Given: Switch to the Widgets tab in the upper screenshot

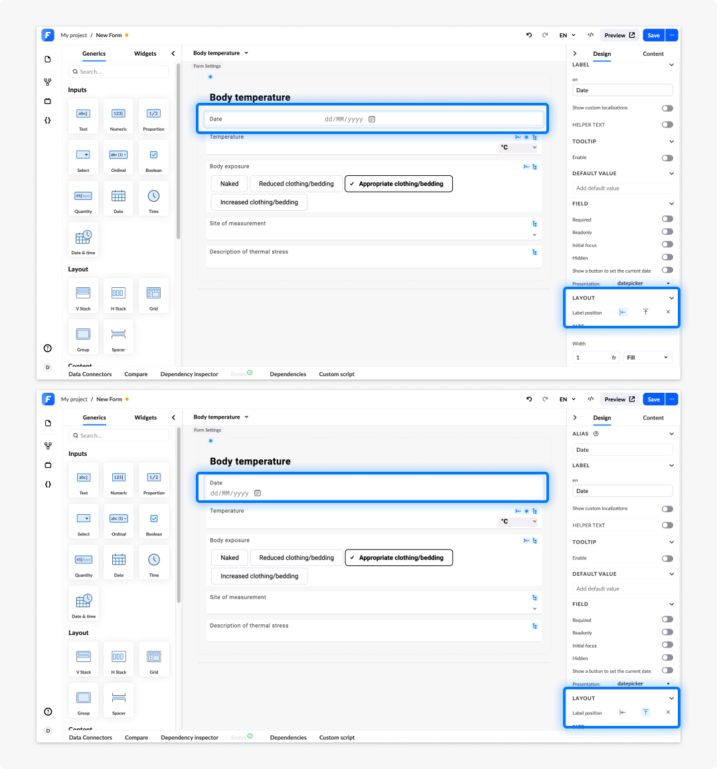Looking at the screenshot, I should tap(145, 54).
